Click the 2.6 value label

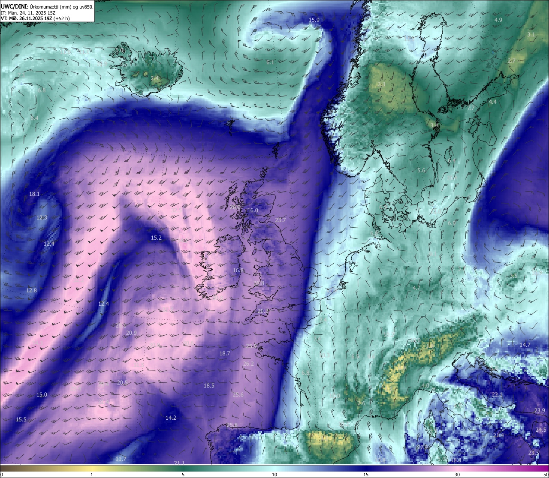click(x=361, y=403)
